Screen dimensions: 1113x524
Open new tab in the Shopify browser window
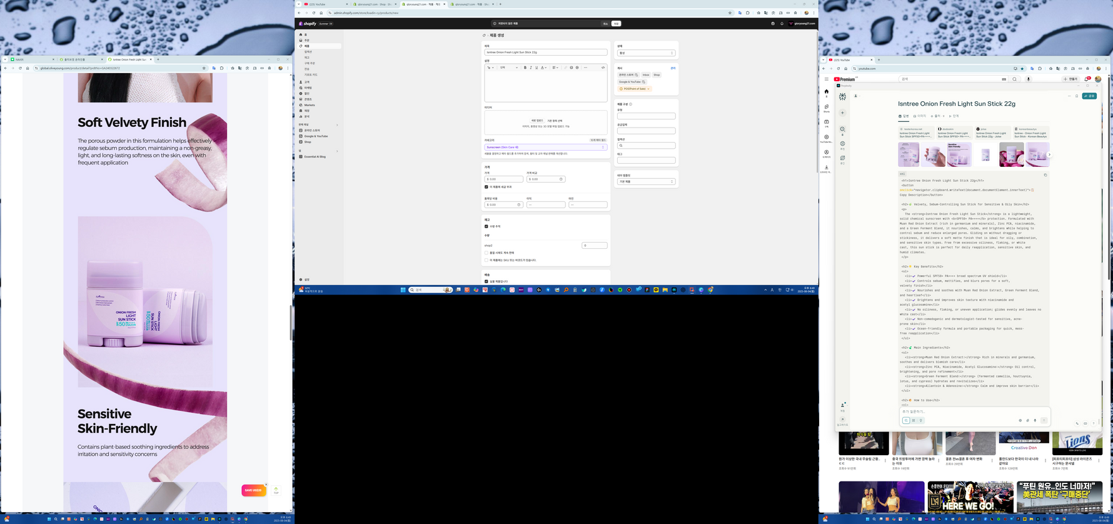coord(500,4)
